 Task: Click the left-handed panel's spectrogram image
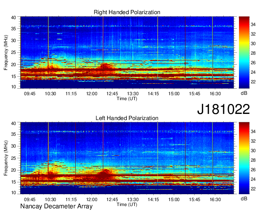tap(127, 158)
